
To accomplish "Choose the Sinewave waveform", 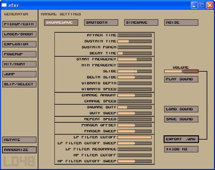I will [x=141, y=23].
